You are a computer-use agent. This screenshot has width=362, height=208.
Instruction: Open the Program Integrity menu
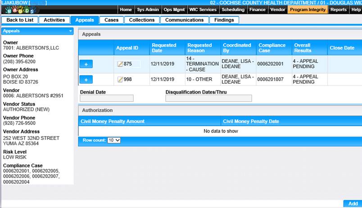pyautogui.click(x=308, y=10)
